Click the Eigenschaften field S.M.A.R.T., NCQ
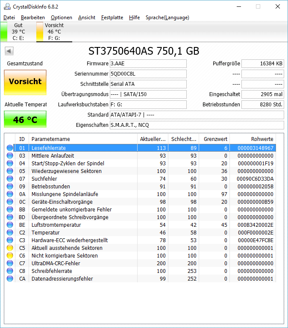288x328 pixels. tap(197, 125)
